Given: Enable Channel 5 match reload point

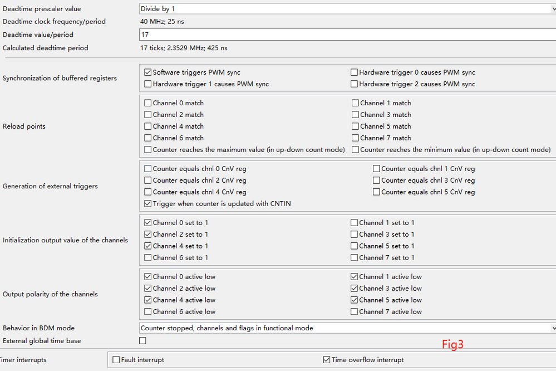Looking at the screenshot, I should (356, 126).
